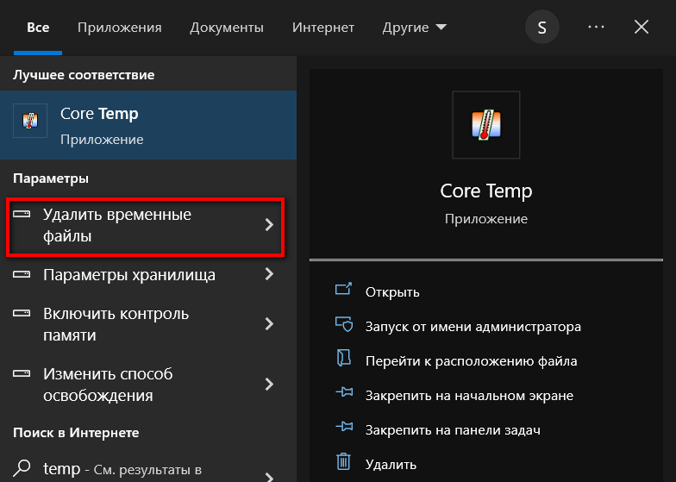
Task: Open Изменить способ освобождения setting
Action: (148, 385)
